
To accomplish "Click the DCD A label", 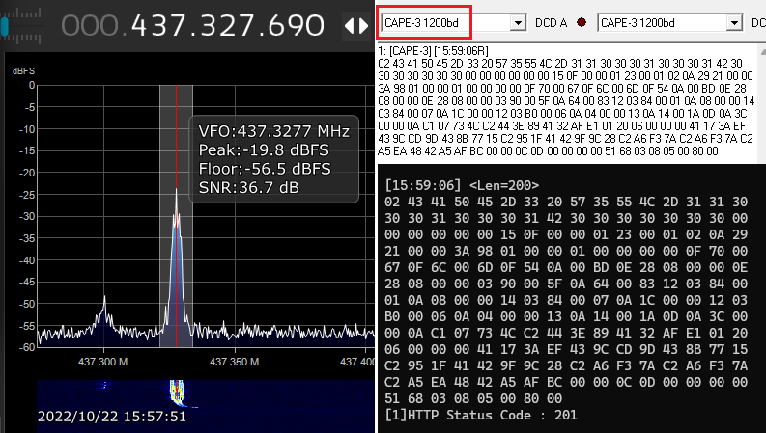I will point(551,23).
